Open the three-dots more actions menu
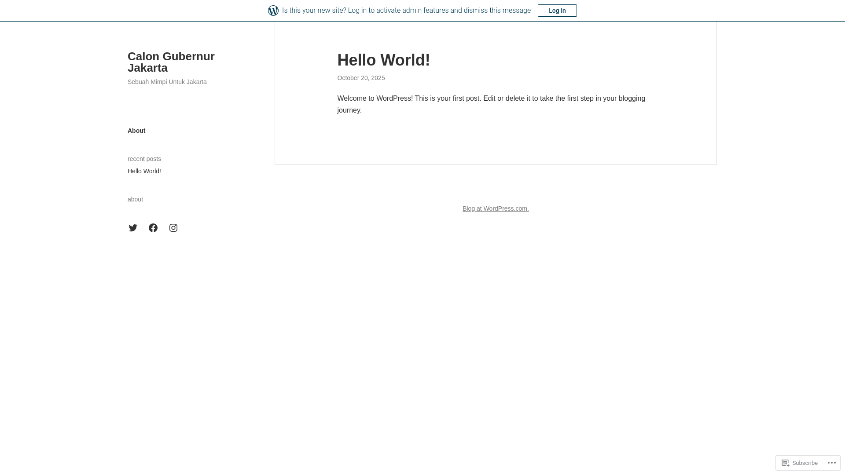 (x=831, y=463)
